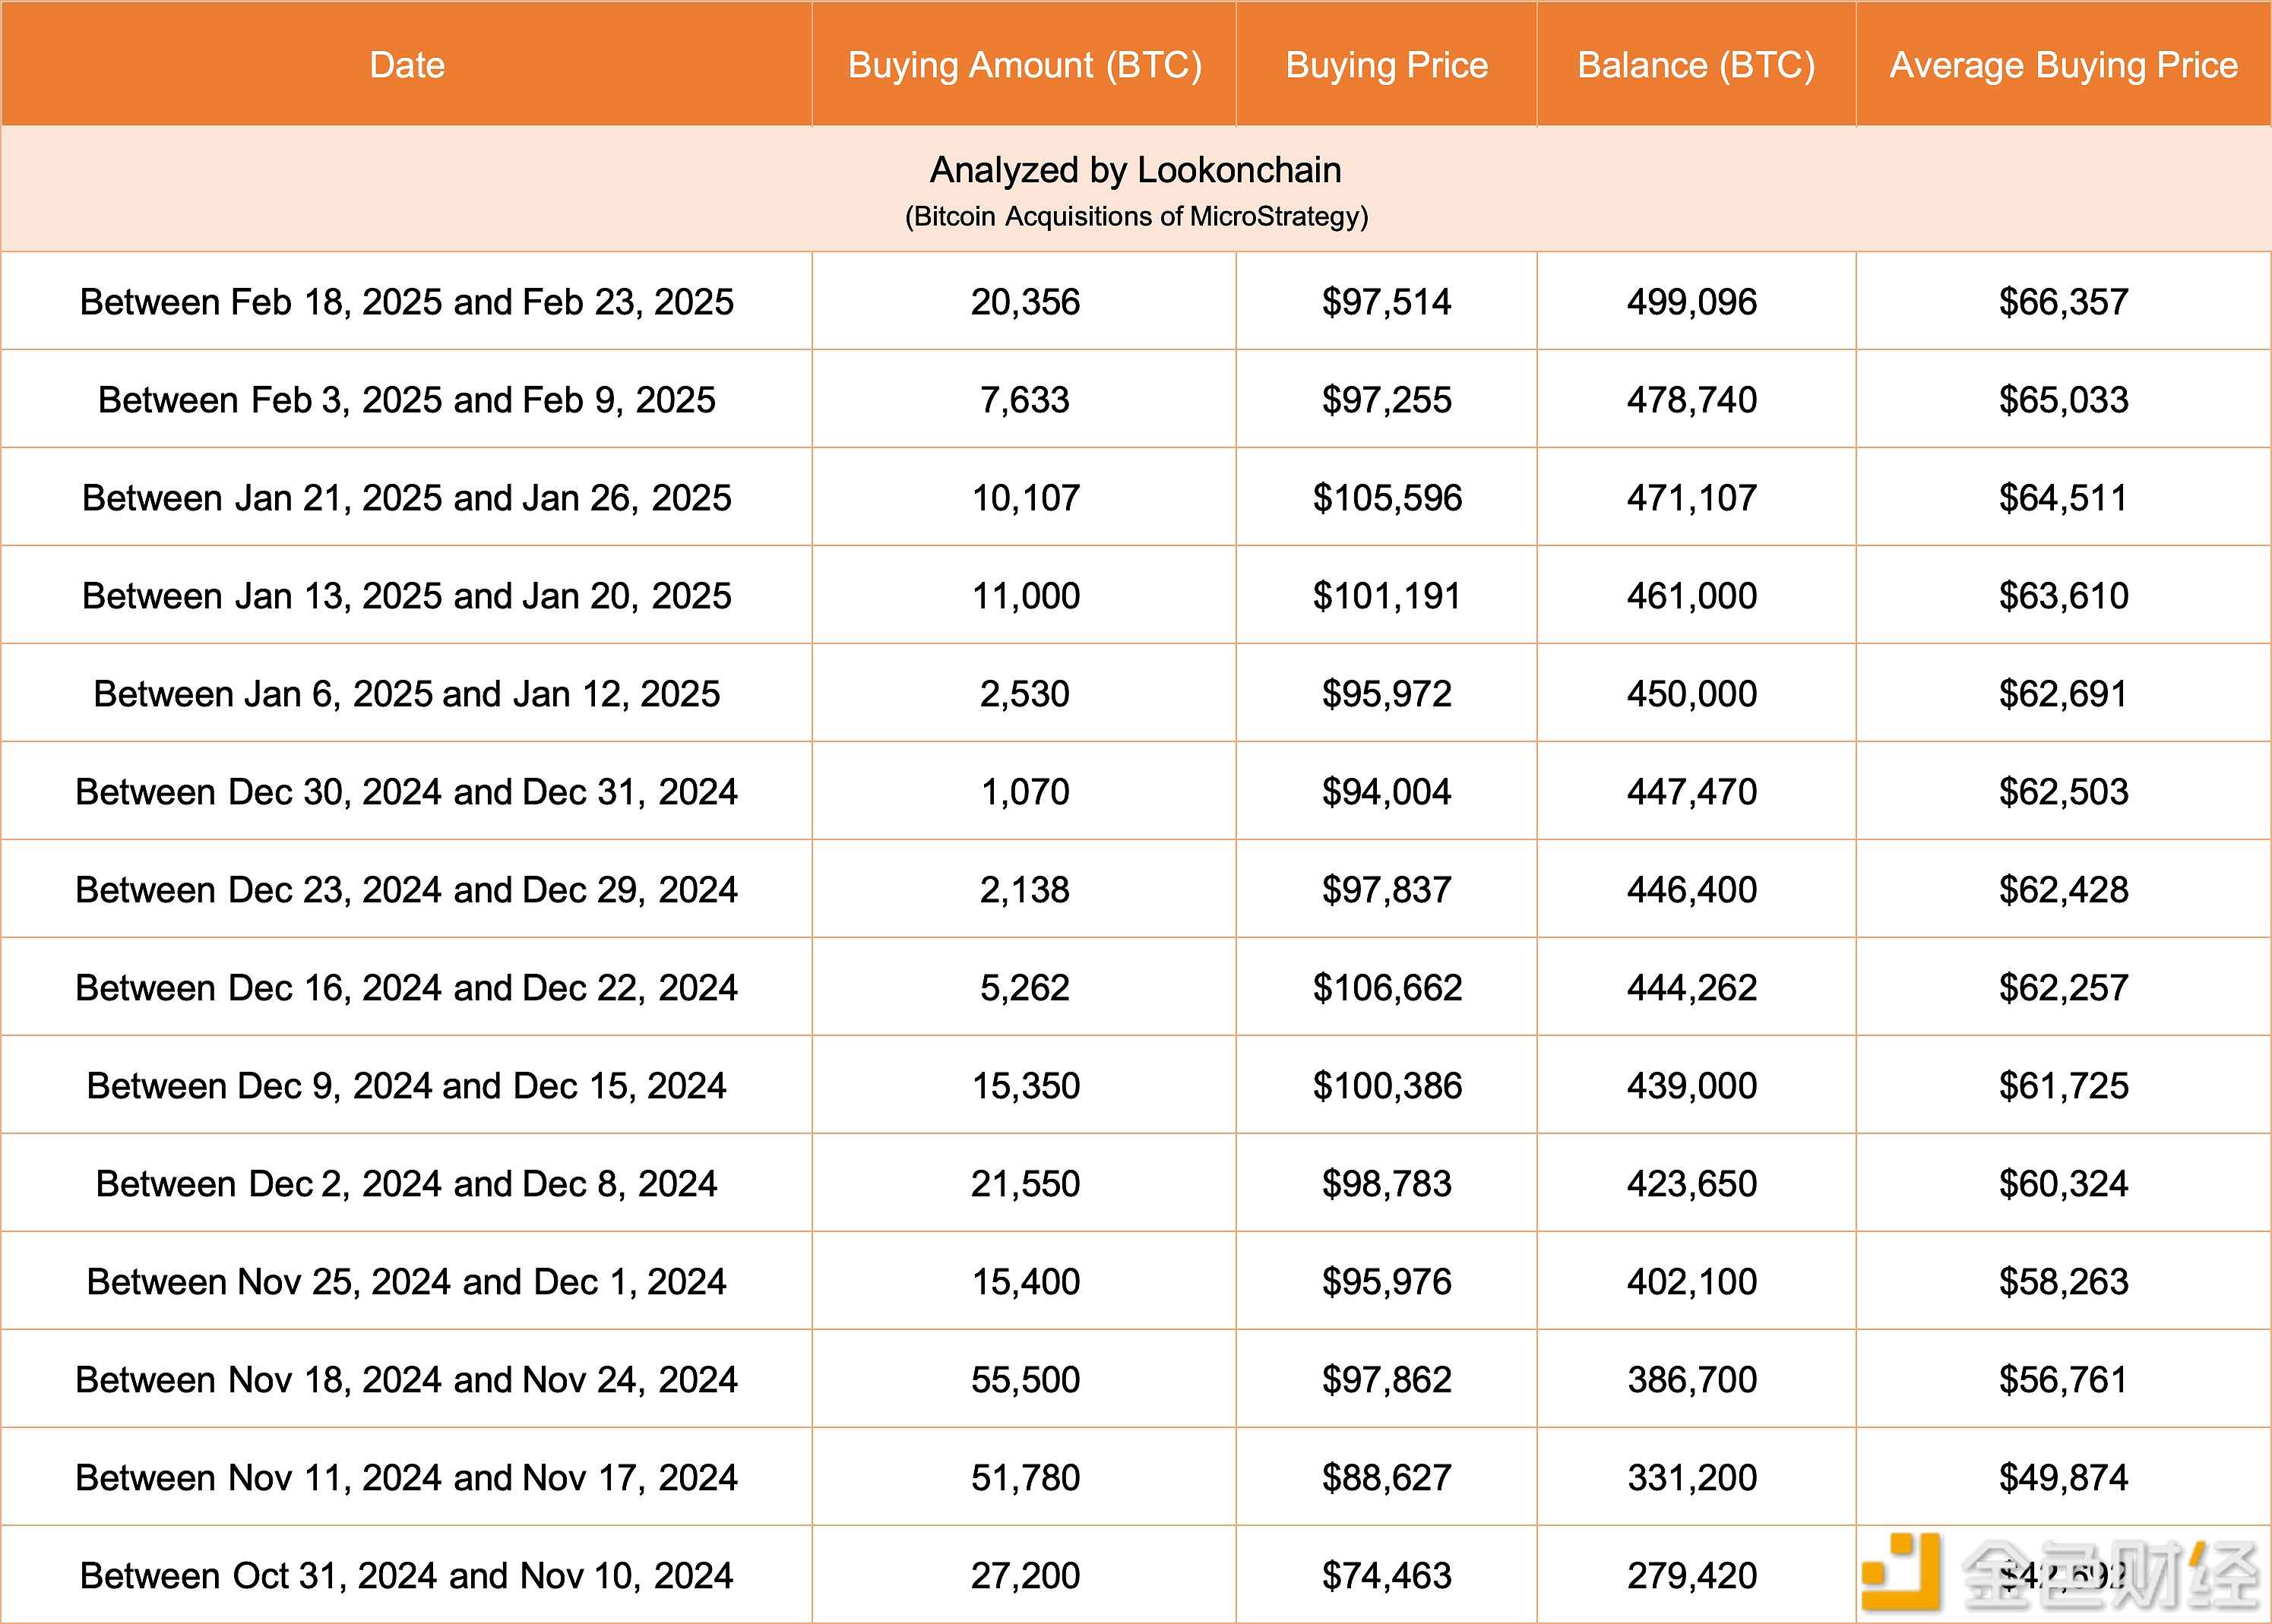Select the $62,503 average price cell
This screenshot has width=2272, height=1624.
click(x=2063, y=791)
